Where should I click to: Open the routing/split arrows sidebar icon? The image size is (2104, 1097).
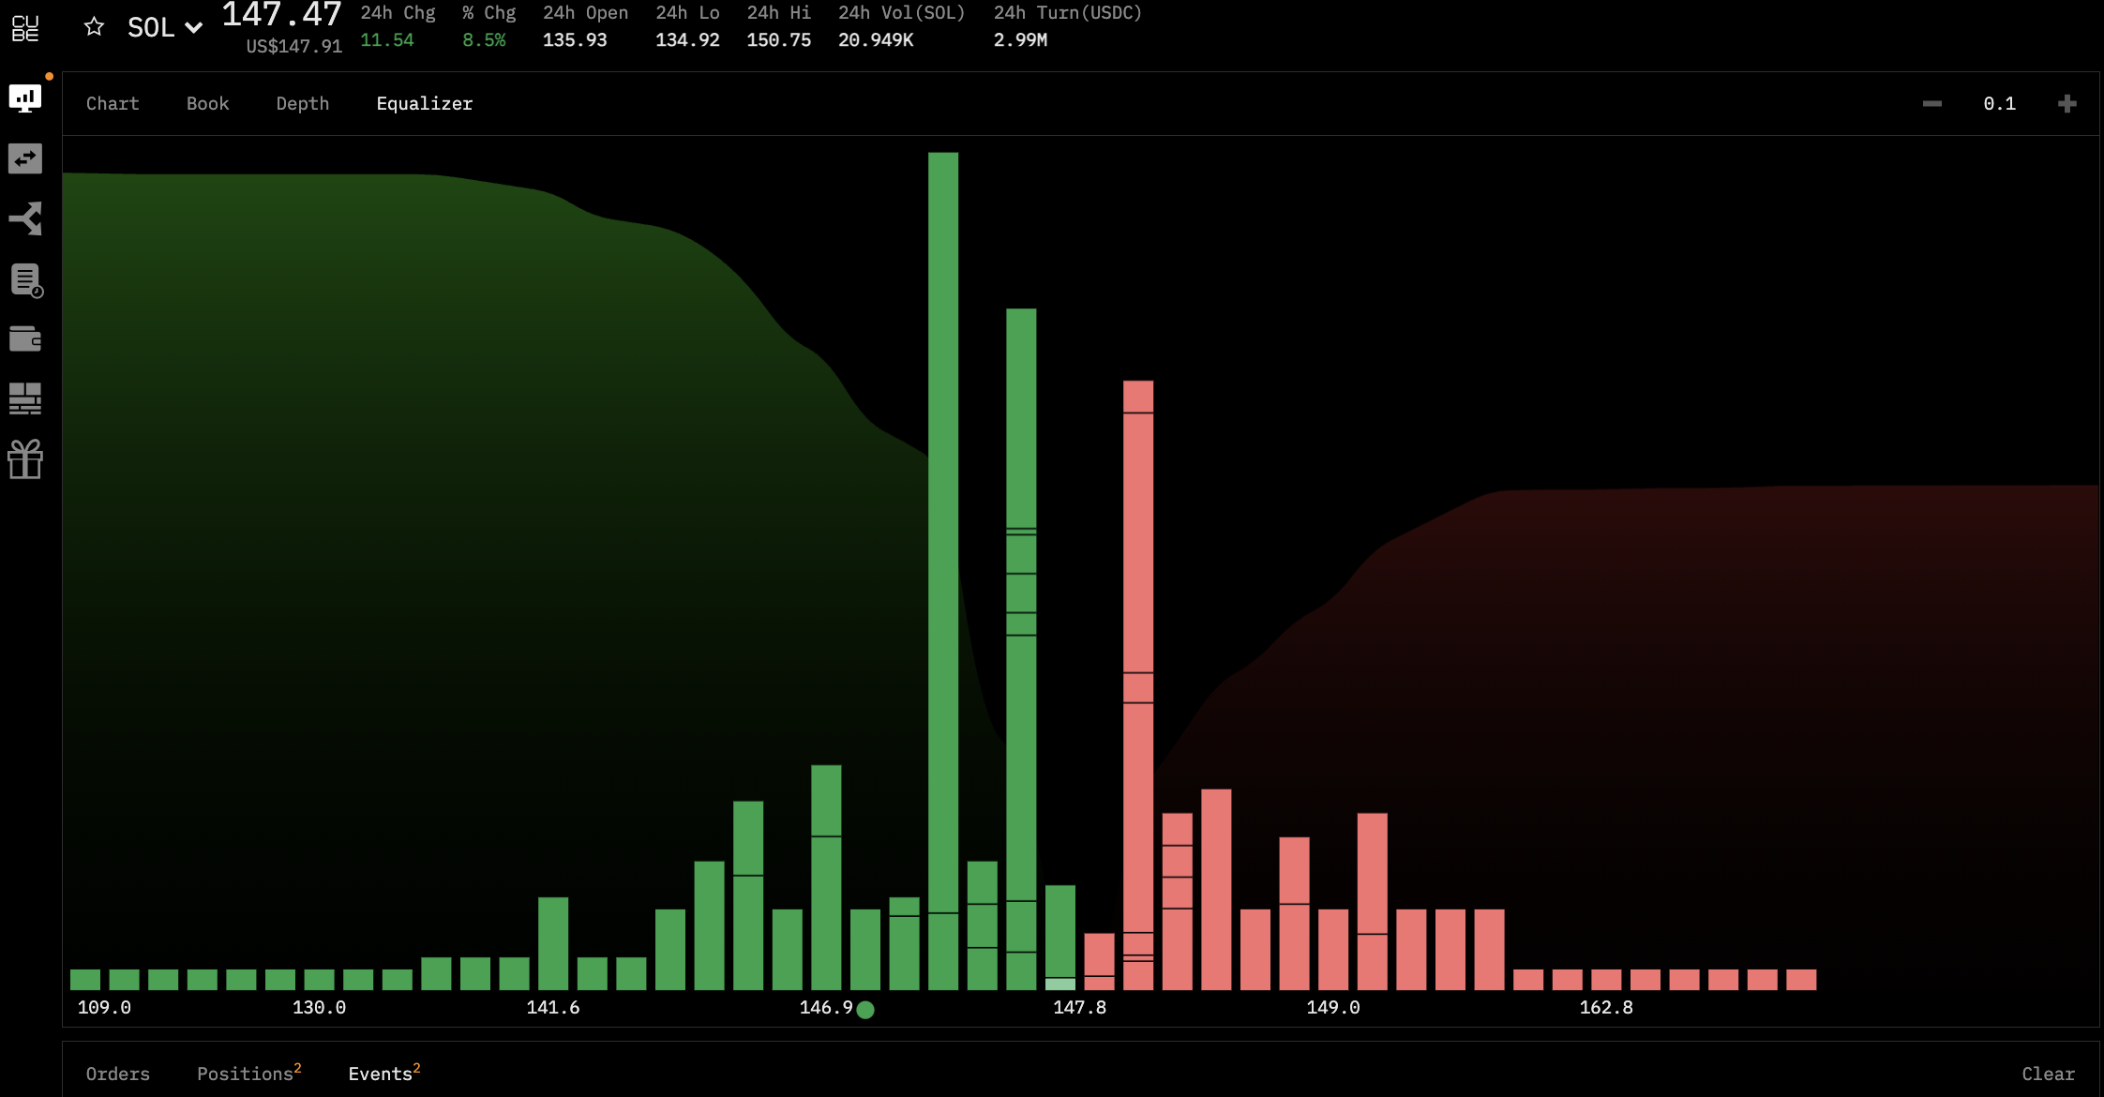pyautogui.click(x=25, y=218)
